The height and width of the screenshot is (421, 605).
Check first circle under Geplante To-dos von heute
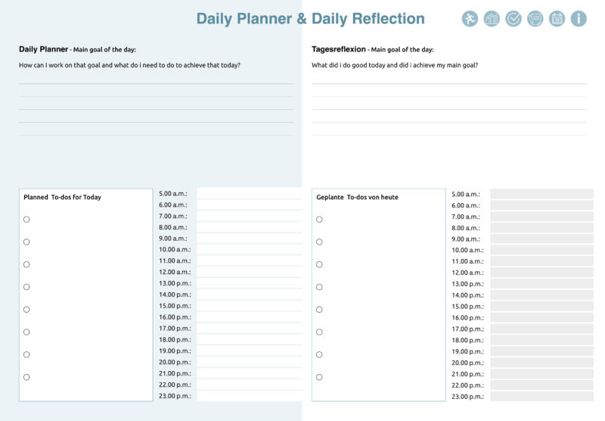[x=319, y=220]
